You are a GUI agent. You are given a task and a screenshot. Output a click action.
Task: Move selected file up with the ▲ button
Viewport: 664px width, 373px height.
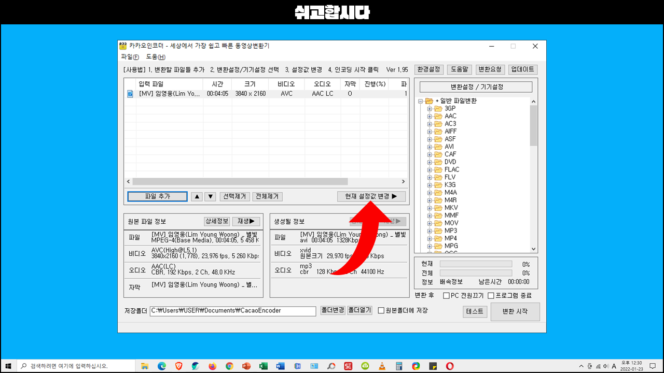pyautogui.click(x=197, y=196)
